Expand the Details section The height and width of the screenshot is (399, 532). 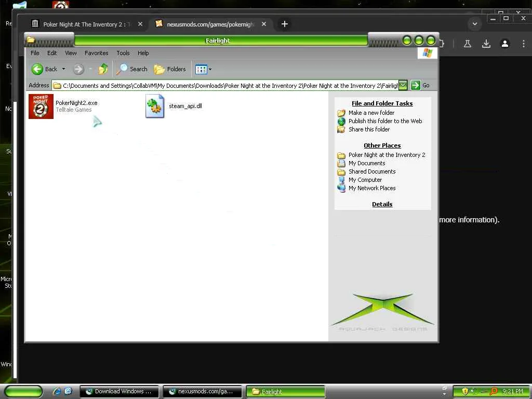pyautogui.click(x=382, y=204)
